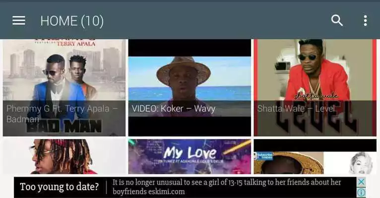Open the VIDEO: Koker – Wavy thumbnail
This screenshot has height=198, width=380.
coord(190,88)
